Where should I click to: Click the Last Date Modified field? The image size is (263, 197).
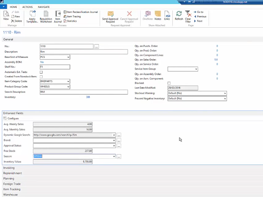pyautogui.click(x=183, y=88)
